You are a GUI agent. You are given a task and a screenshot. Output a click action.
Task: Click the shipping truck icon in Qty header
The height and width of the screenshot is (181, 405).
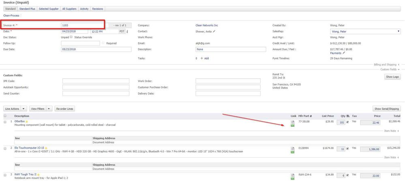(x=348, y=116)
